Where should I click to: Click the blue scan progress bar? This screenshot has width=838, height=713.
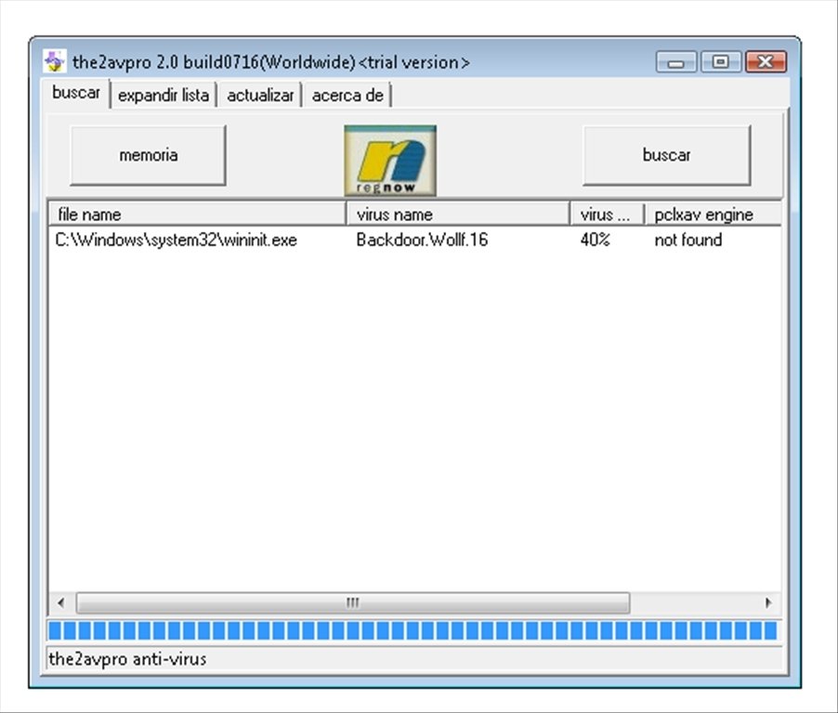click(x=413, y=630)
